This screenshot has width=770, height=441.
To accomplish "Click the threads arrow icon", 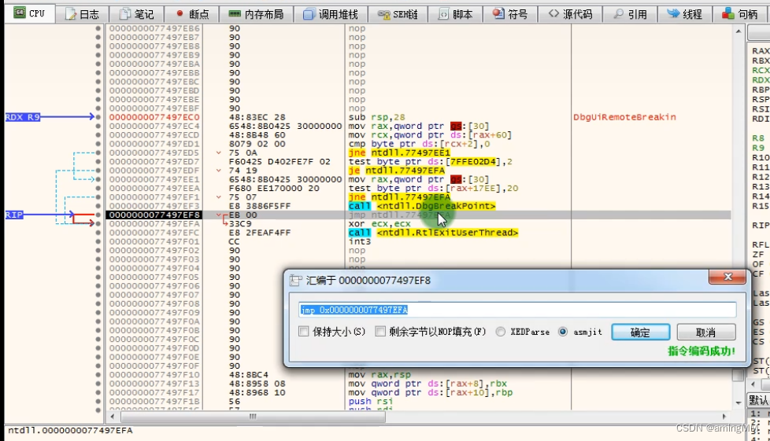I will click(673, 13).
